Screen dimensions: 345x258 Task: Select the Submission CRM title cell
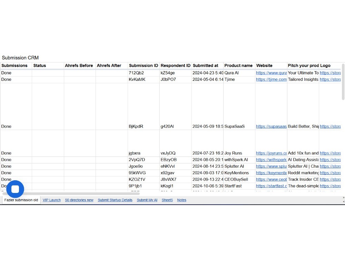click(20, 58)
